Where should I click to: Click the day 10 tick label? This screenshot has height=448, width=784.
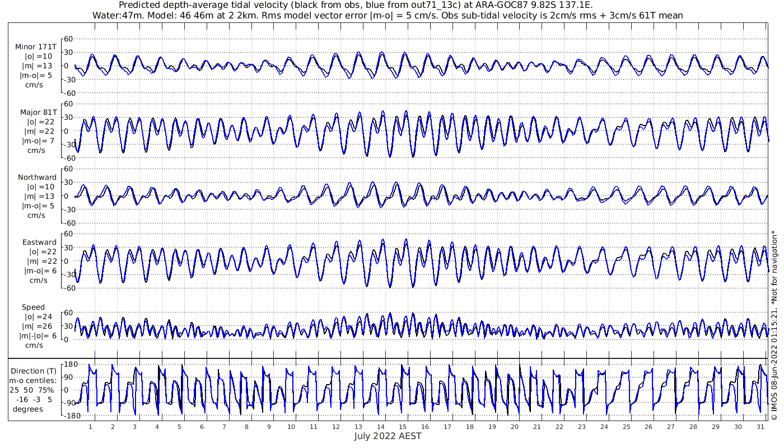[x=291, y=427]
